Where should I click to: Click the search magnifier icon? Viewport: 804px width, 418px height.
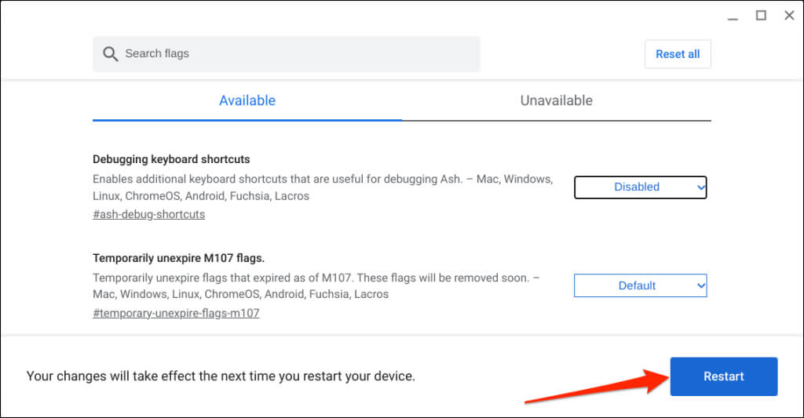[110, 54]
